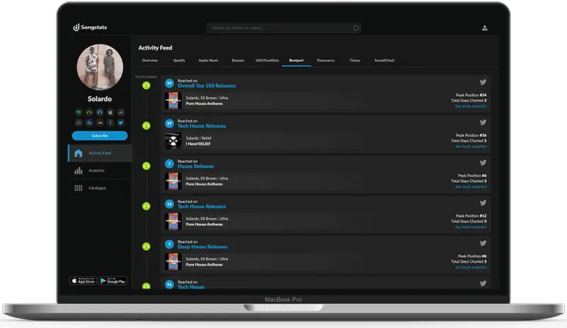Viewport: 567px width, 328px height.
Task: Open See track analytics for Deep House Releases
Action: coord(471,267)
